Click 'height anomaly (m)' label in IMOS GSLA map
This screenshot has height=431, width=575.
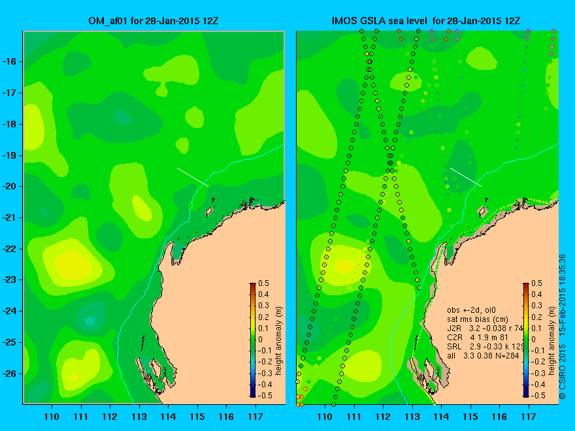552,341
